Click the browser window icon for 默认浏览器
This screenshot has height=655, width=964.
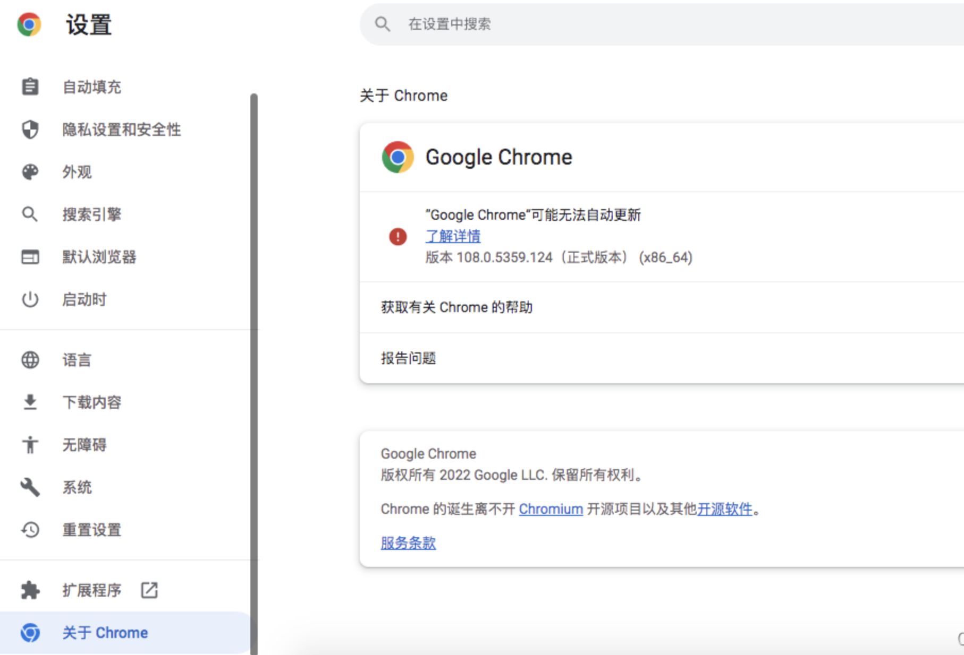tap(30, 257)
